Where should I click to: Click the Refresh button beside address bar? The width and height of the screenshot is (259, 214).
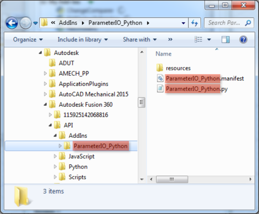tap(195, 23)
